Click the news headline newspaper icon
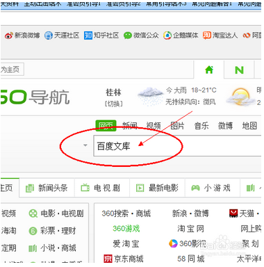The width and height of the screenshot is (264, 267). point(30,188)
